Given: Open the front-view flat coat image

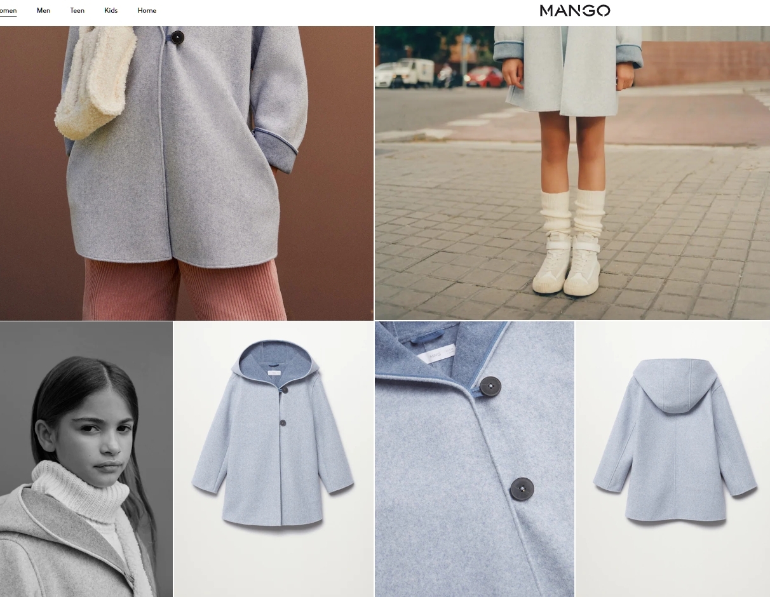Looking at the screenshot, I should (273, 459).
